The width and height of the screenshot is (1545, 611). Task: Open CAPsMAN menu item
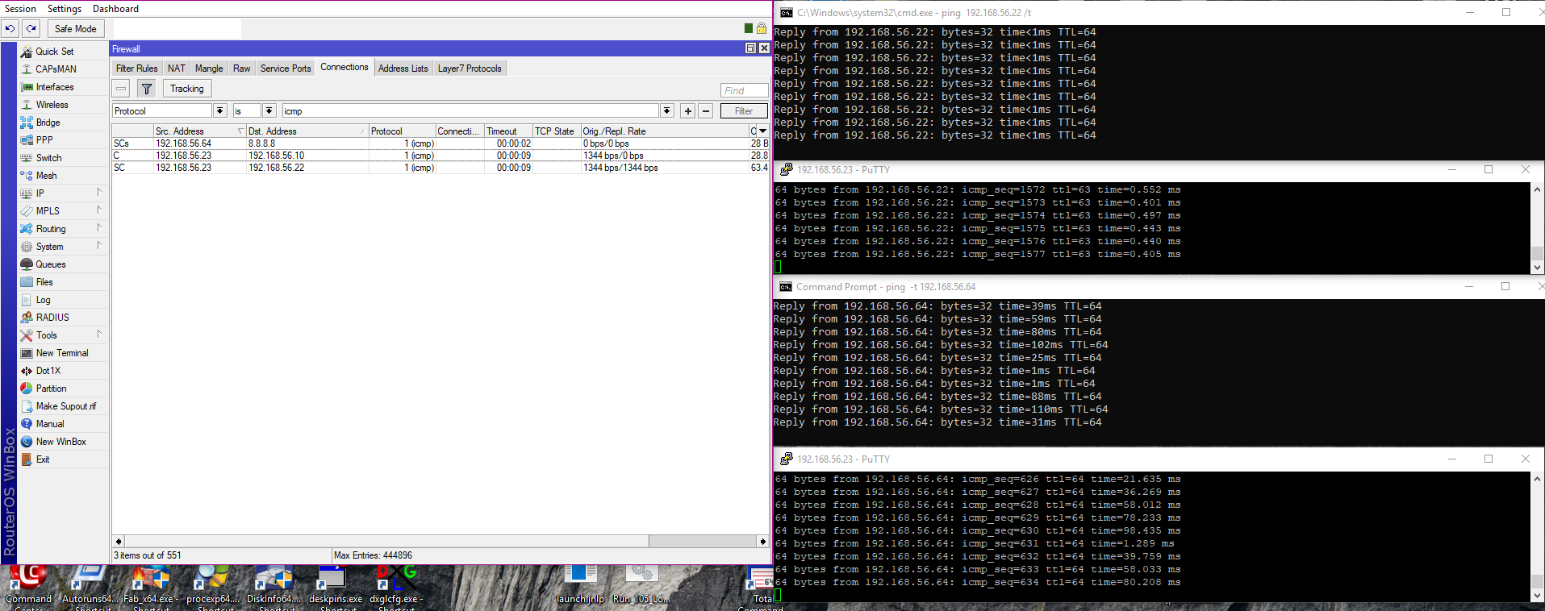(56, 69)
